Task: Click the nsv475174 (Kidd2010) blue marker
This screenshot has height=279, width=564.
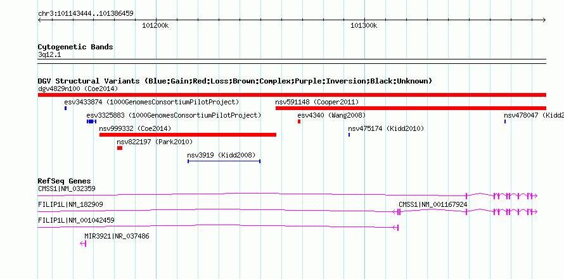Action: (x=349, y=135)
